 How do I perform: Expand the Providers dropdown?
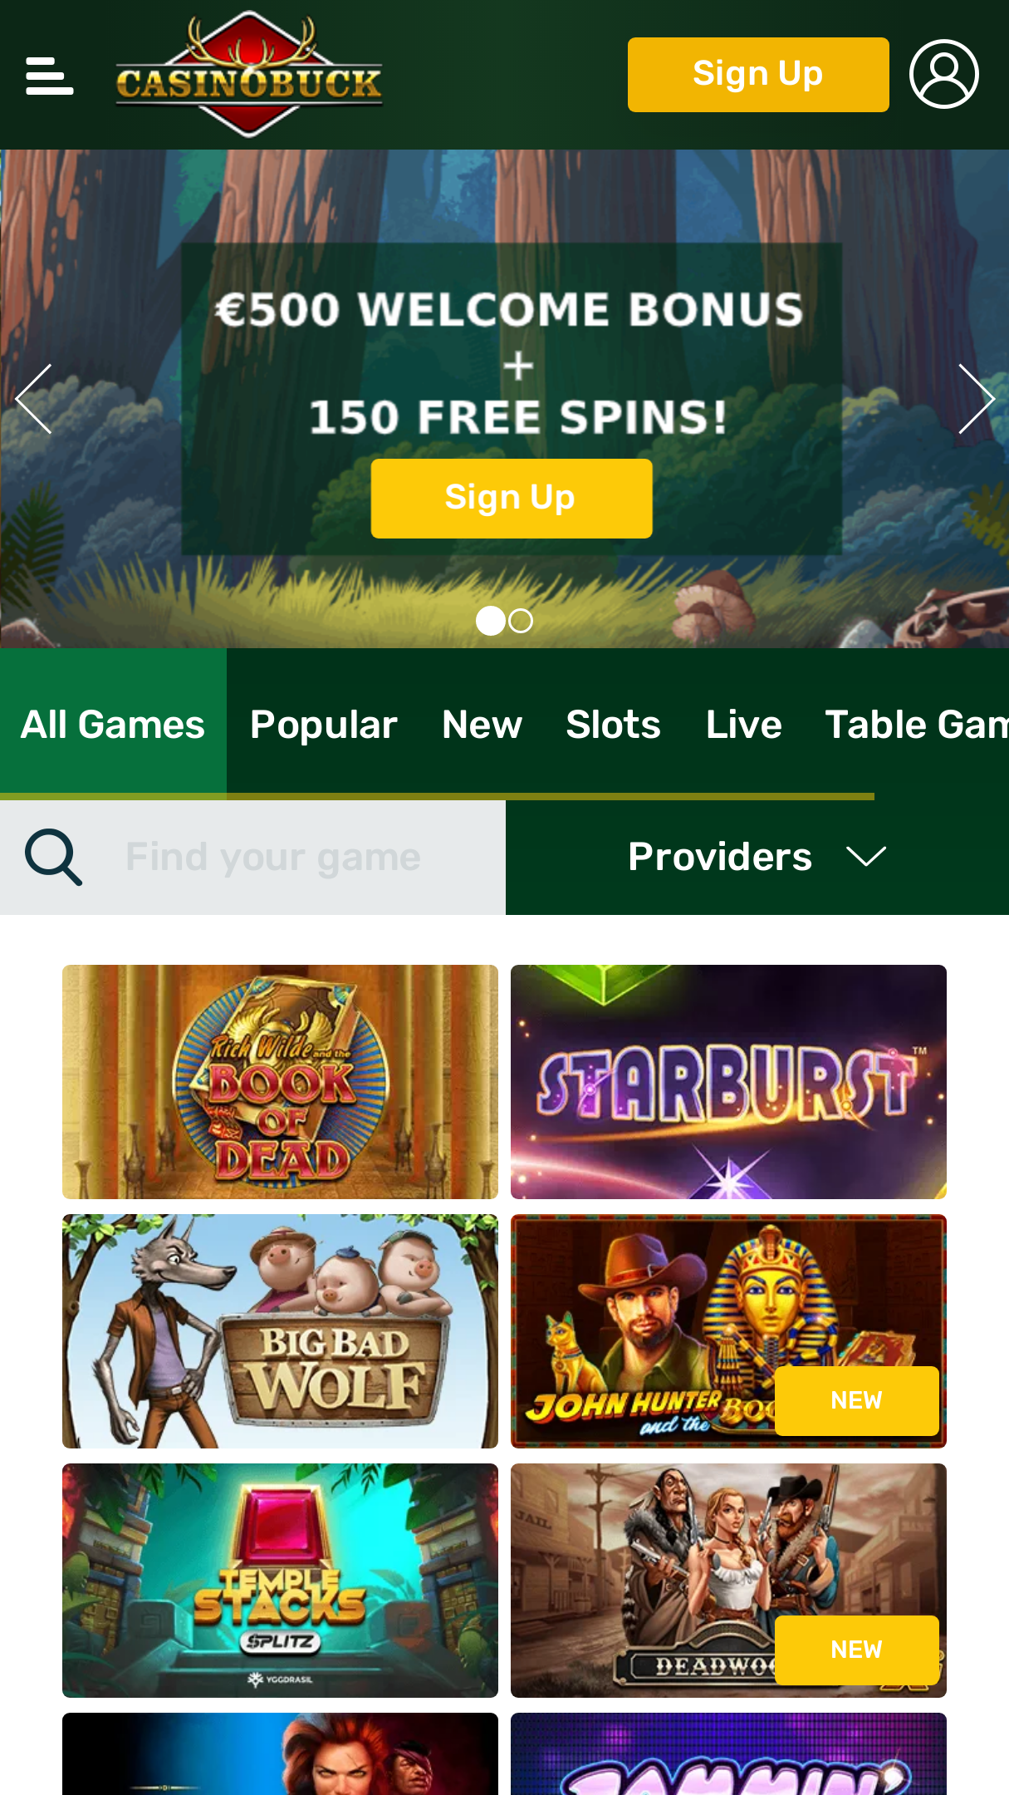coord(757,857)
